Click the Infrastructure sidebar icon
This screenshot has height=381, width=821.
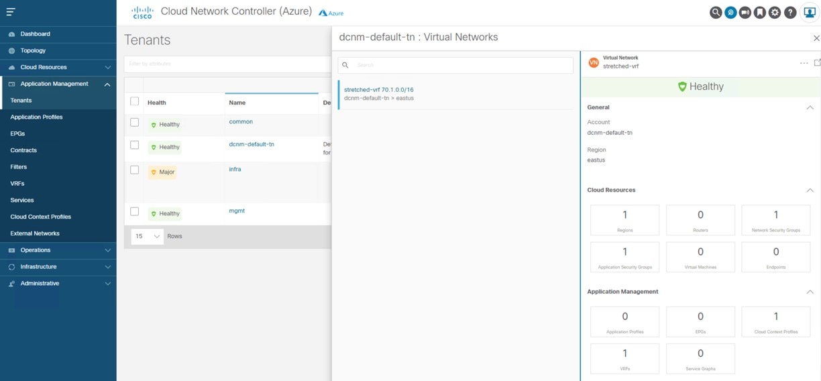coord(11,267)
